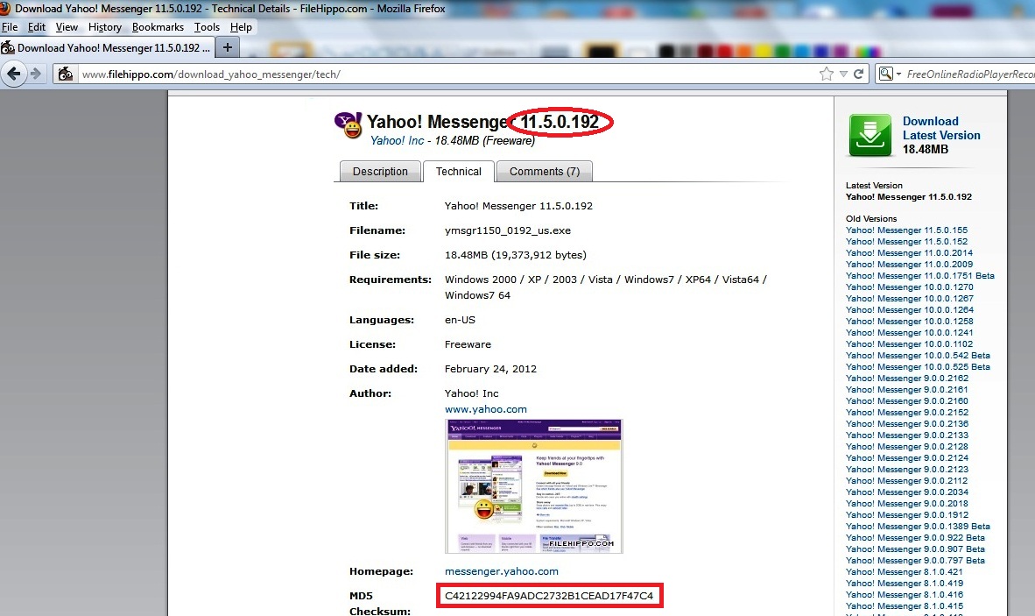
Task: Open old version Yahoo! Messenger 9.0.0.2136
Action: pos(907,424)
